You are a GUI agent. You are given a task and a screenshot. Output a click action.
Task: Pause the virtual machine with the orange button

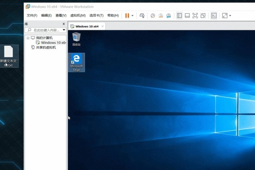point(127,16)
